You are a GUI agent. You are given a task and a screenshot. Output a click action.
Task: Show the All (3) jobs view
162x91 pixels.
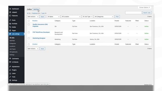tap(29, 13)
